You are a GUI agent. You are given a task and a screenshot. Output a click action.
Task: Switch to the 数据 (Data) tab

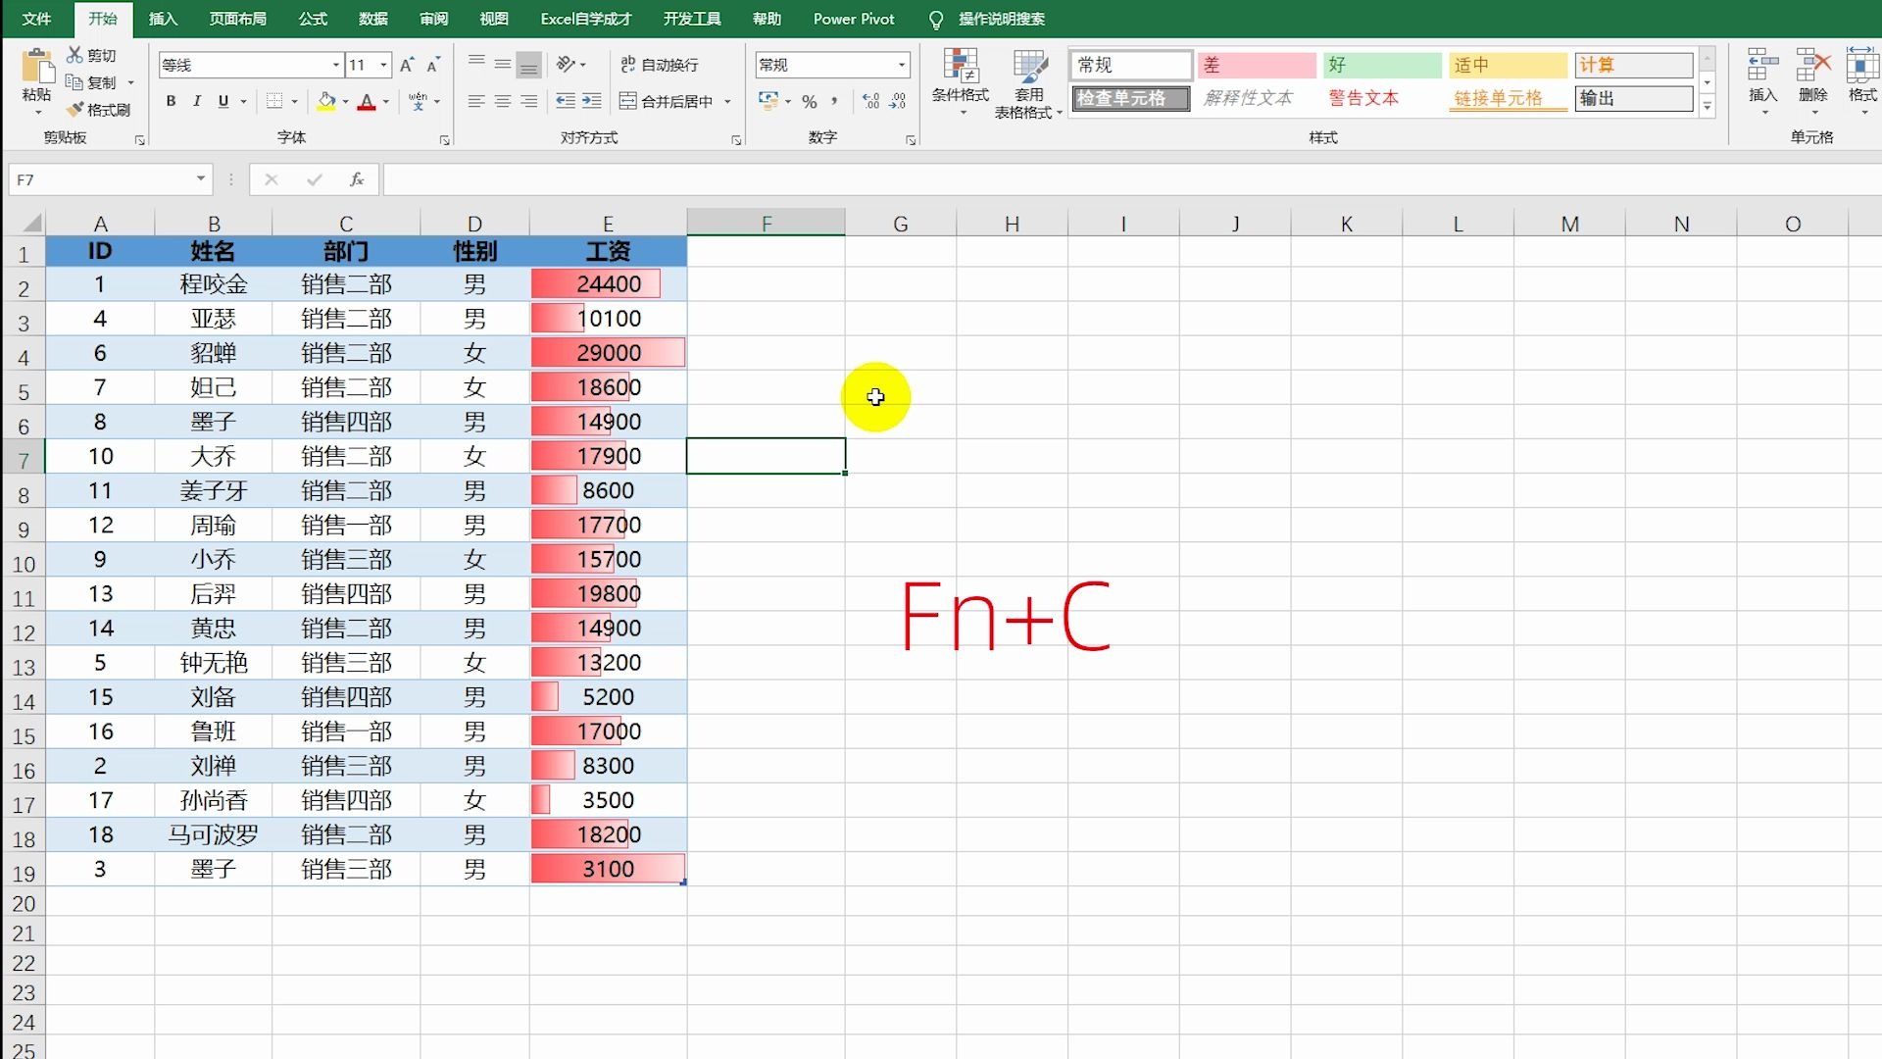coord(372,19)
